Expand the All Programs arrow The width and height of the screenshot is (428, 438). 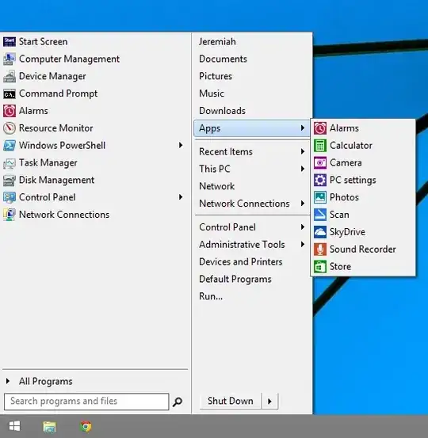click(x=8, y=381)
